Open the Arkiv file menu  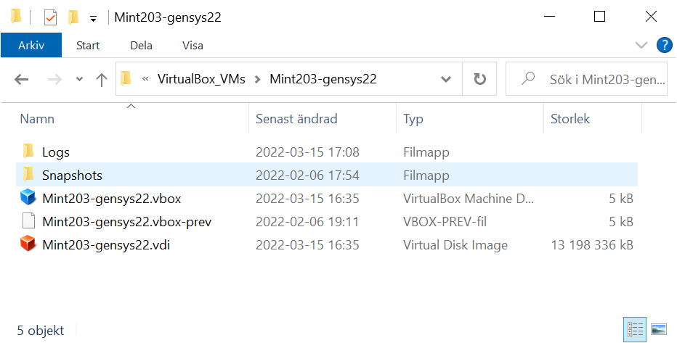pos(31,45)
